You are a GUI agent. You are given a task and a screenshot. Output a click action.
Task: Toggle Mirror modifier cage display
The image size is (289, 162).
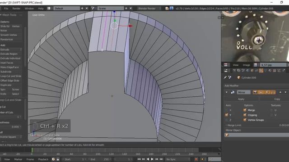273,92
